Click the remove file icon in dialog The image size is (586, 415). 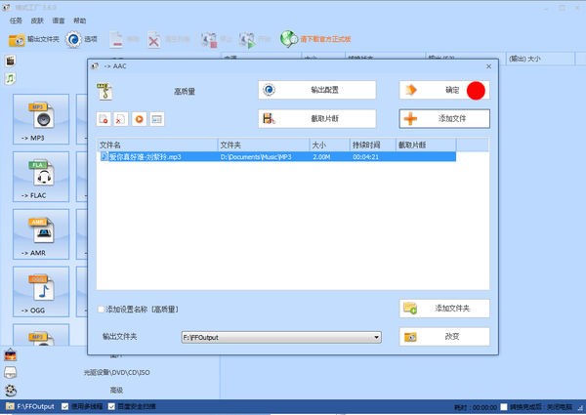pyautogui.click(x=104, y=119)
